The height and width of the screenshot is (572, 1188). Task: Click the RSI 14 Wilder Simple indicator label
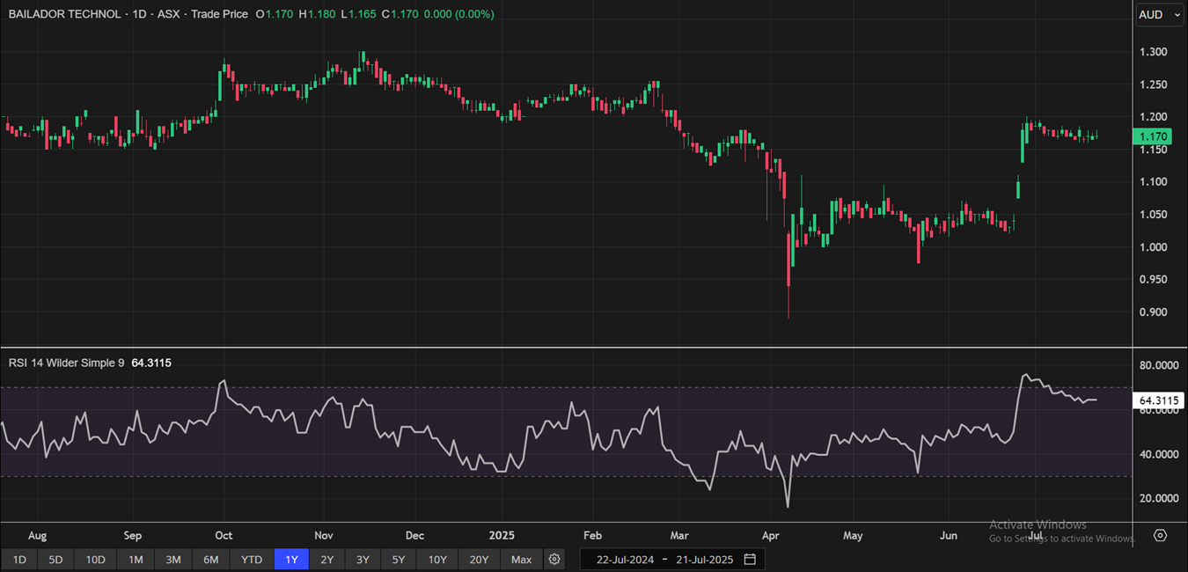[66, 363]
